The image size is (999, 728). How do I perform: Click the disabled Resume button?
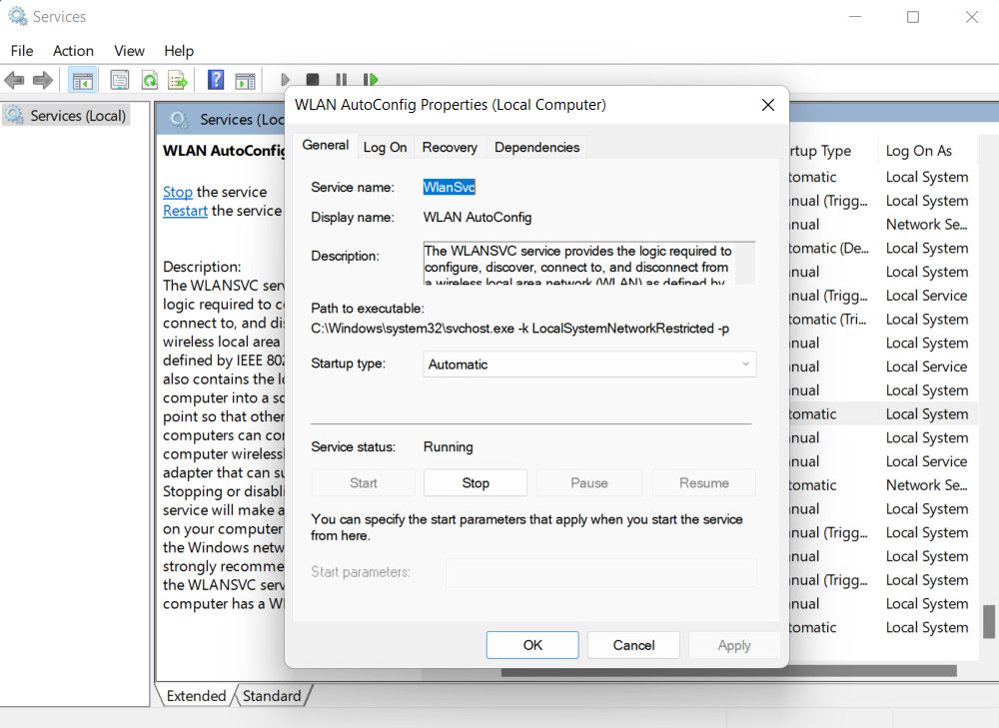(x=704, y=482)
